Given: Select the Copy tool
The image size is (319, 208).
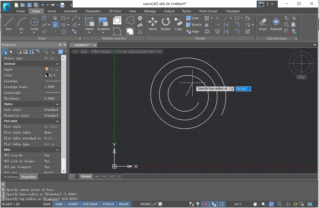Looking at the screenshot, I should coord(178,24).
